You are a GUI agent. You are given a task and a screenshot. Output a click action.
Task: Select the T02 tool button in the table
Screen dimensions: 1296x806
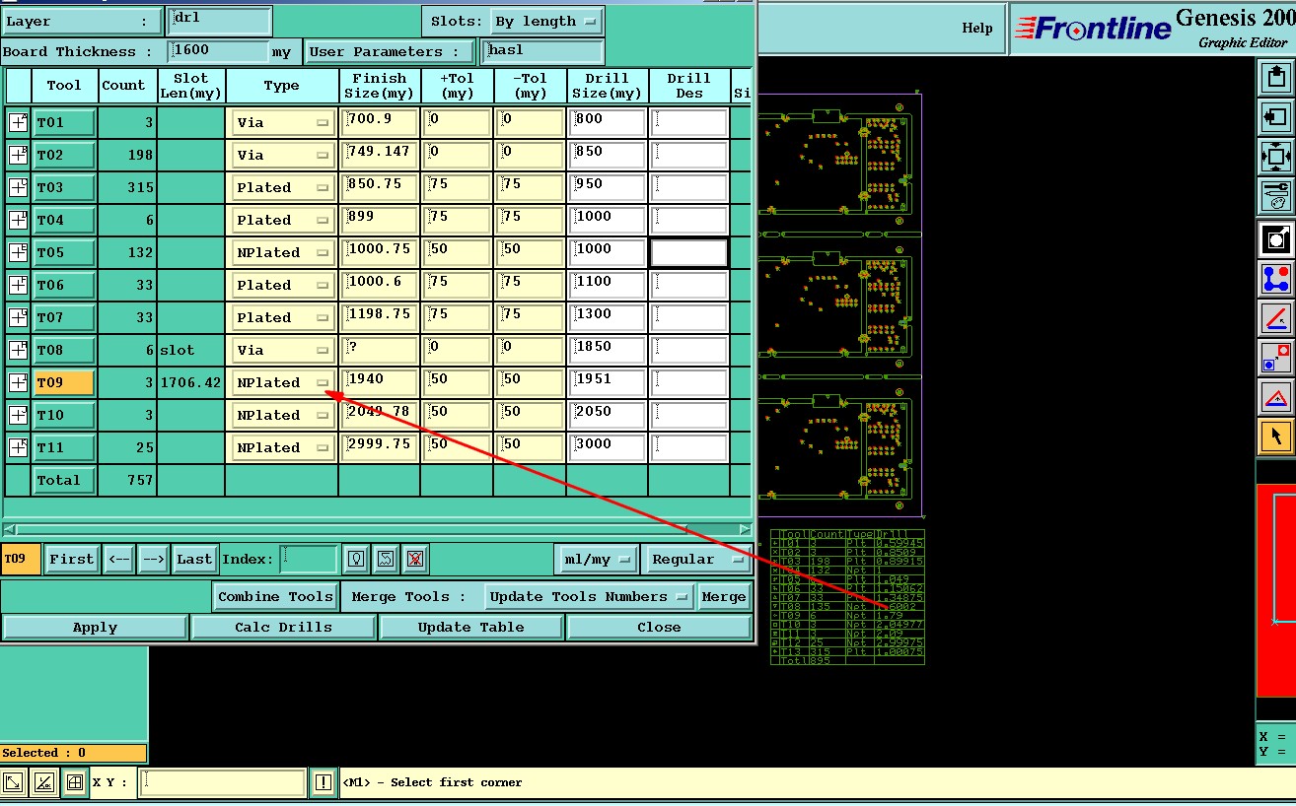64,155
